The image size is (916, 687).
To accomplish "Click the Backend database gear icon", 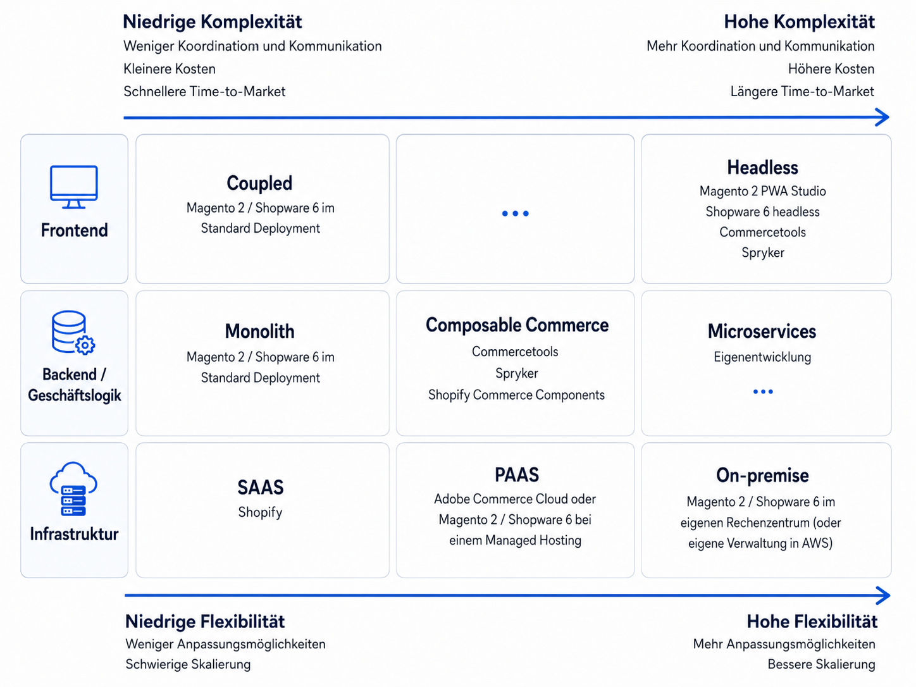I will pyautogui.click(x=73, y=332).
